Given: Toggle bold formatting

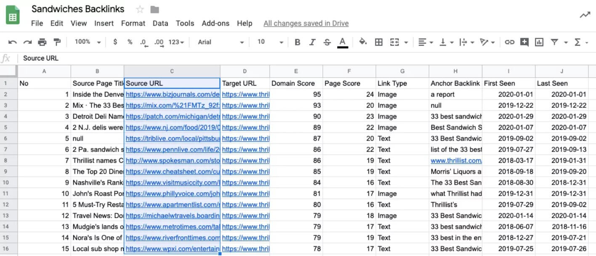Looking at the screenshot, I should 298,42.
